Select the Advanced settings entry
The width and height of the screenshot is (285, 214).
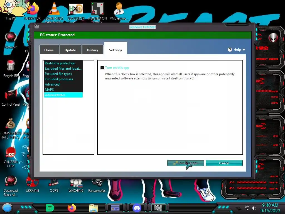click(63, 84)
